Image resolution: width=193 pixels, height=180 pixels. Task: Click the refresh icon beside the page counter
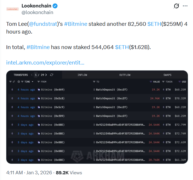tap(51, 75)
